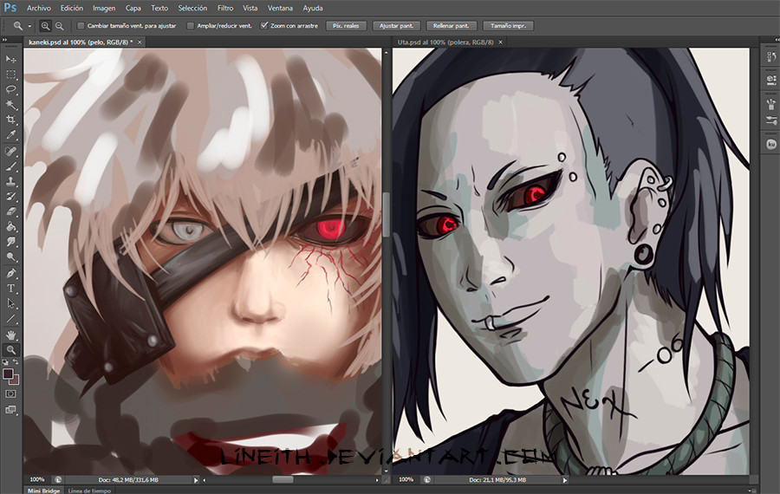780x494 pixels.
Task: Select the Smudge tool
Action: tap(11, 242)
